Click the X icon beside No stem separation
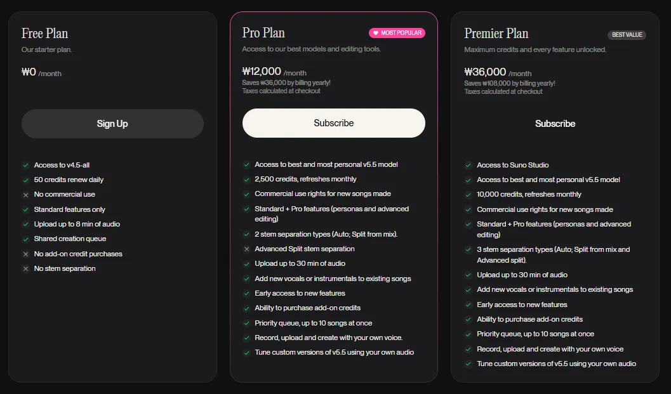This screenshot has height=394, width=671. [x=25, y=268]
